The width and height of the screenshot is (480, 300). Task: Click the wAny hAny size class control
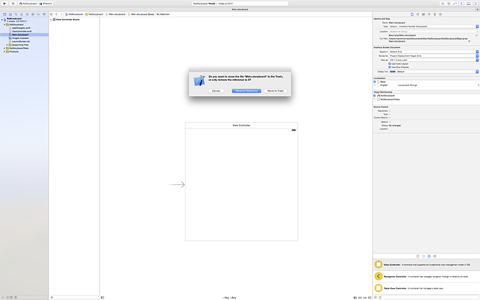229,298
